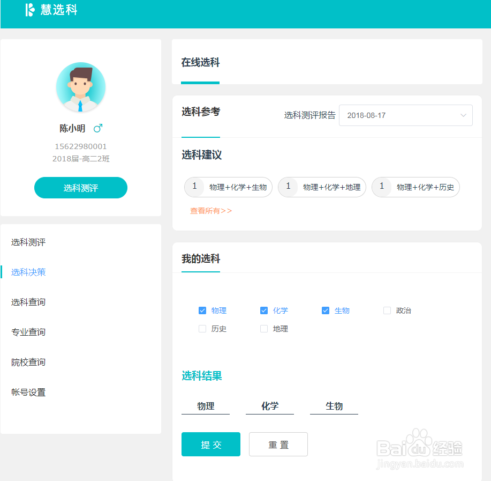Check the 政治 subject checkbox
The width and height of the screenshot is (491, 481).
(x=387, y=310)
